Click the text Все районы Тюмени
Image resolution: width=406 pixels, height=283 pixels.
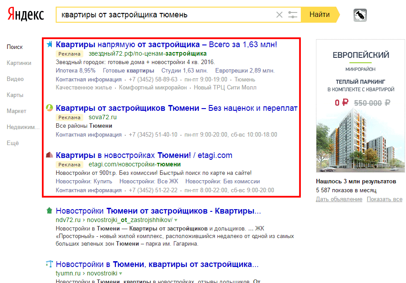(84, 126)
